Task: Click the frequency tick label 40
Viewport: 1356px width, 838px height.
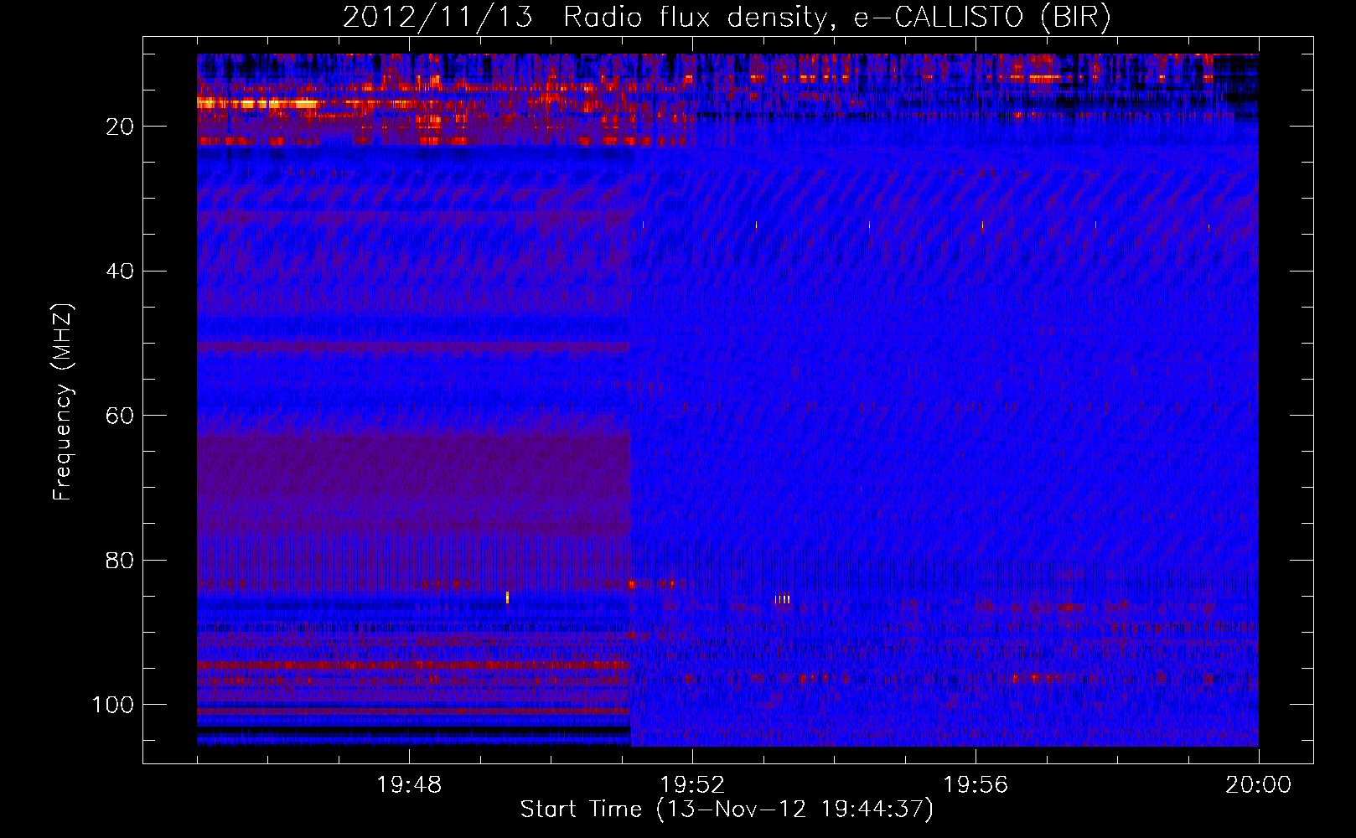Action: [121, 271]
